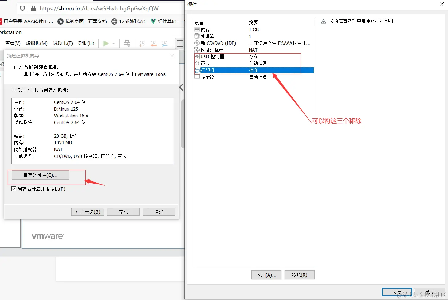Click the 添加(A)... button
The height and width of the screenshot is (300, 448).
266,275
